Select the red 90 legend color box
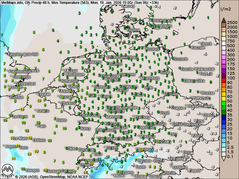 pos(223,83)
